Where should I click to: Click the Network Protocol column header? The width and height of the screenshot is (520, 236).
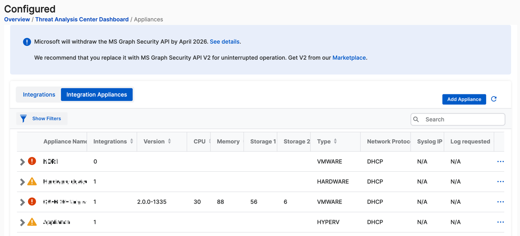click(x=389, y=141)
